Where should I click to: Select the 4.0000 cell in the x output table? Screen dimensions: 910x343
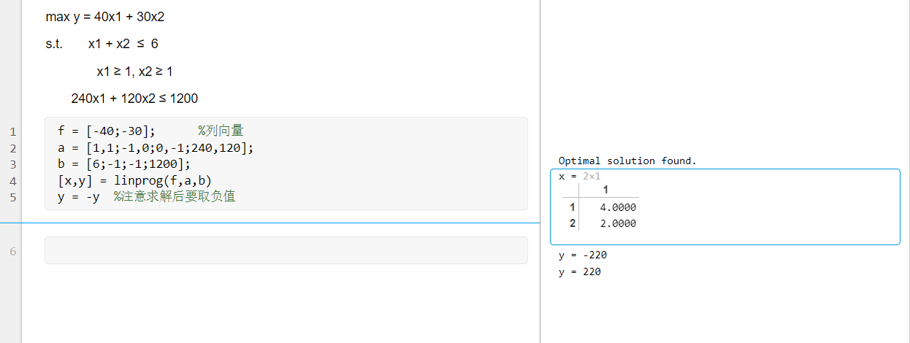(x=617, y=207)
